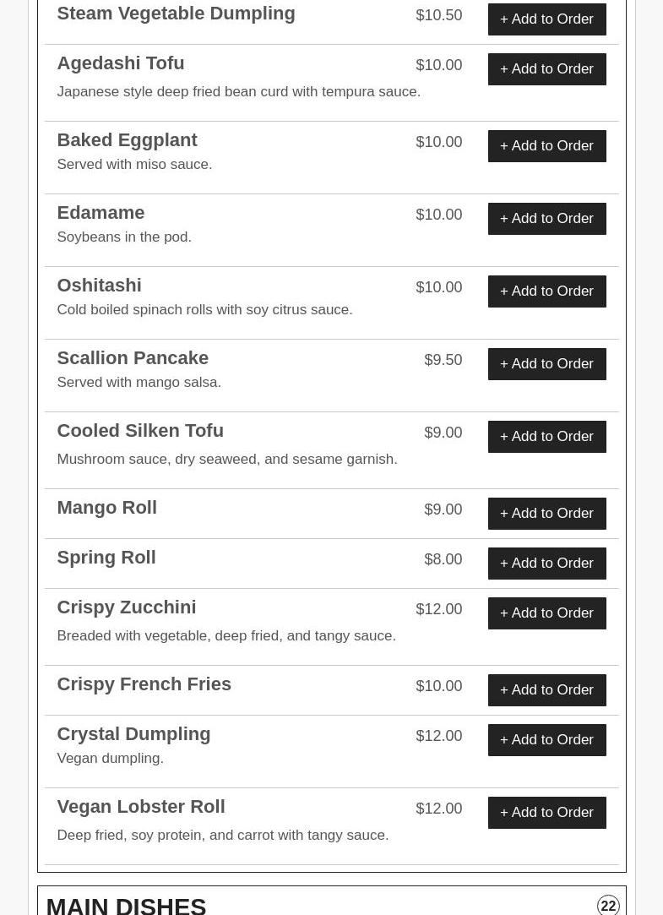Click the Mango Roll item title
The width and height of the screenshot is (663, 915).
tap(107, 508)
